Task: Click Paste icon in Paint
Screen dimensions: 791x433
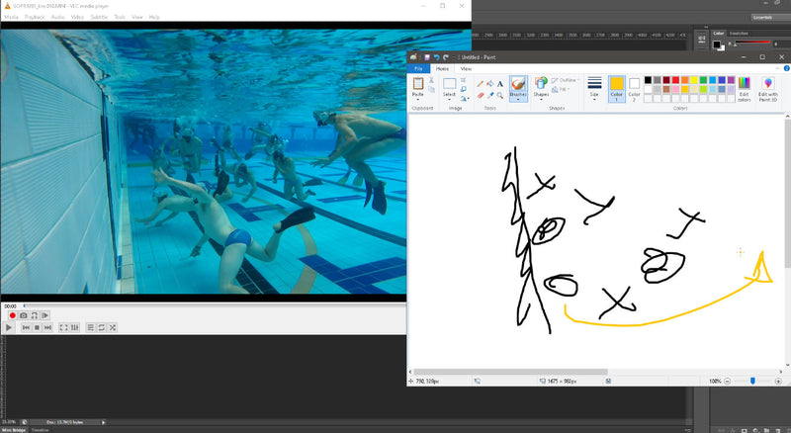Action: 418,83
